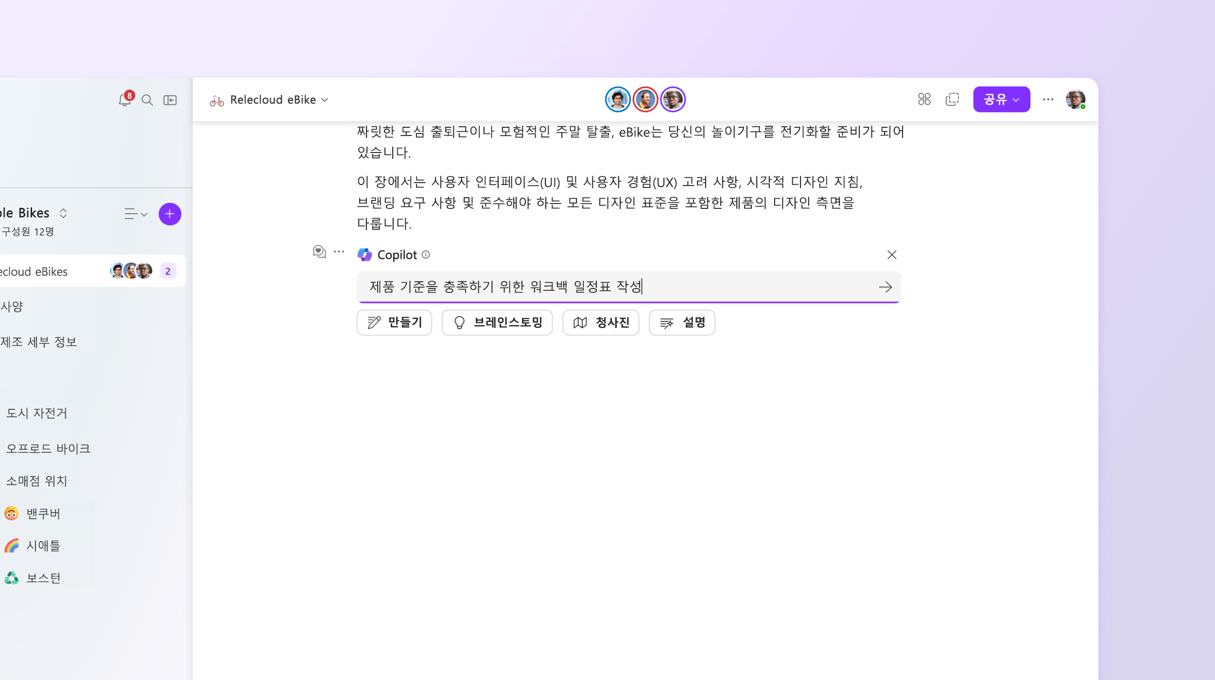
Task: Click the copy component icon
Action: pos(952,99)
